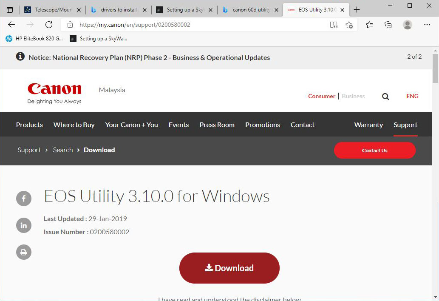Screen dimensions: 439x301
Task: Share page via Facebook icon
Action: point(24,199)
